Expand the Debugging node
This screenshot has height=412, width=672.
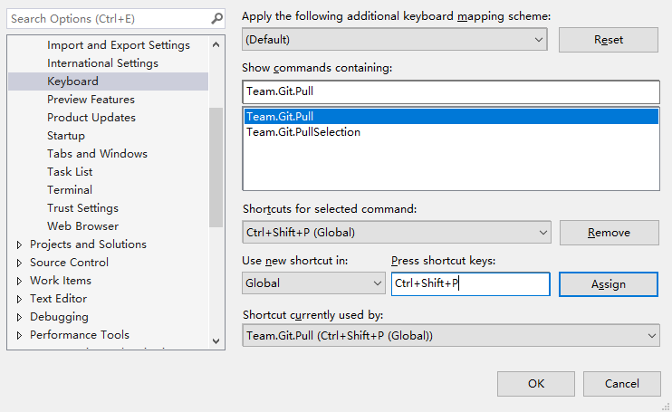(x=19, y=317)
